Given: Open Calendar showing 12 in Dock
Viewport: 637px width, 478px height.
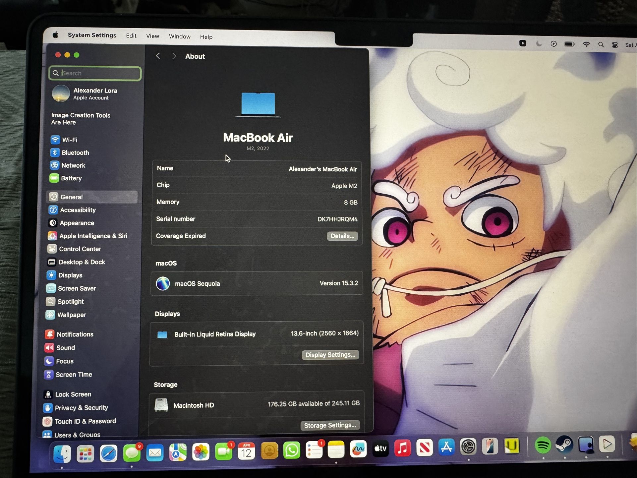Looking at the screenshot, I should coord(246,451).
